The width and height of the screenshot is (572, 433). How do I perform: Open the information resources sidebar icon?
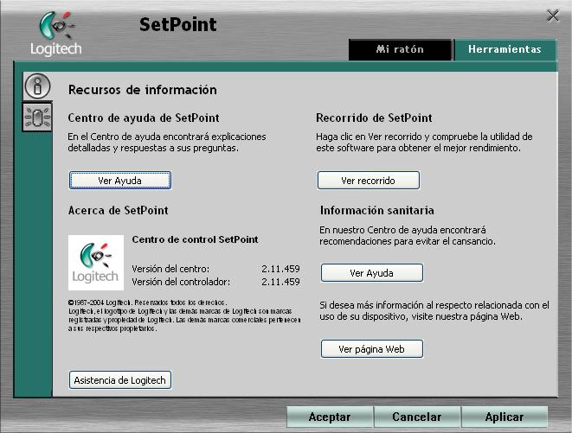point(37,86)
